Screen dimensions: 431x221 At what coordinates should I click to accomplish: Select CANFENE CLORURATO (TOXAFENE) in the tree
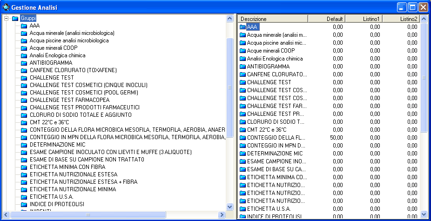(x=73, y=70)
